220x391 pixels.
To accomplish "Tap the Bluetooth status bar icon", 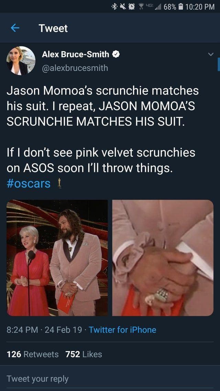I will pos(114,7).
